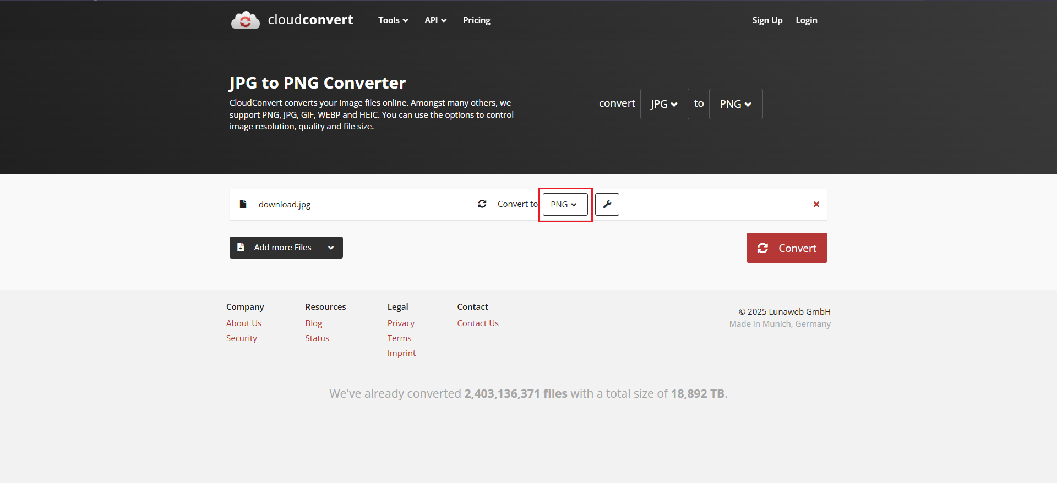Image resolution: width=1057 pixels, height=483 pixels.
Task: Go to the Pricing page
Action: click(477, 20)
